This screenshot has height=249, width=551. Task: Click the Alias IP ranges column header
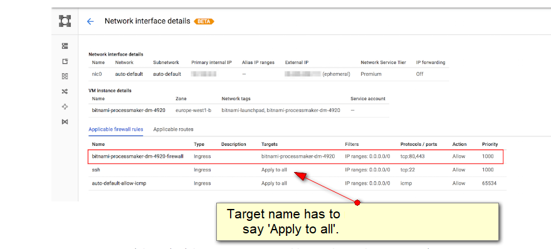coord(258,63)
